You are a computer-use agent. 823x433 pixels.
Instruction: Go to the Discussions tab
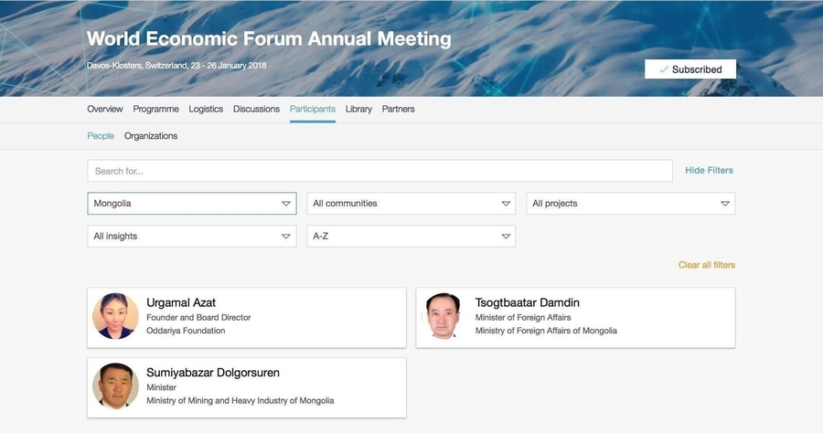coord(256,109)
